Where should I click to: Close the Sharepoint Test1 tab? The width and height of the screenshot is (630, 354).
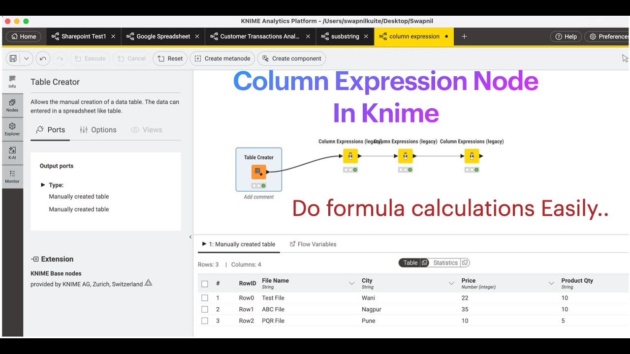pyautogui.click(x=113, y=36)
